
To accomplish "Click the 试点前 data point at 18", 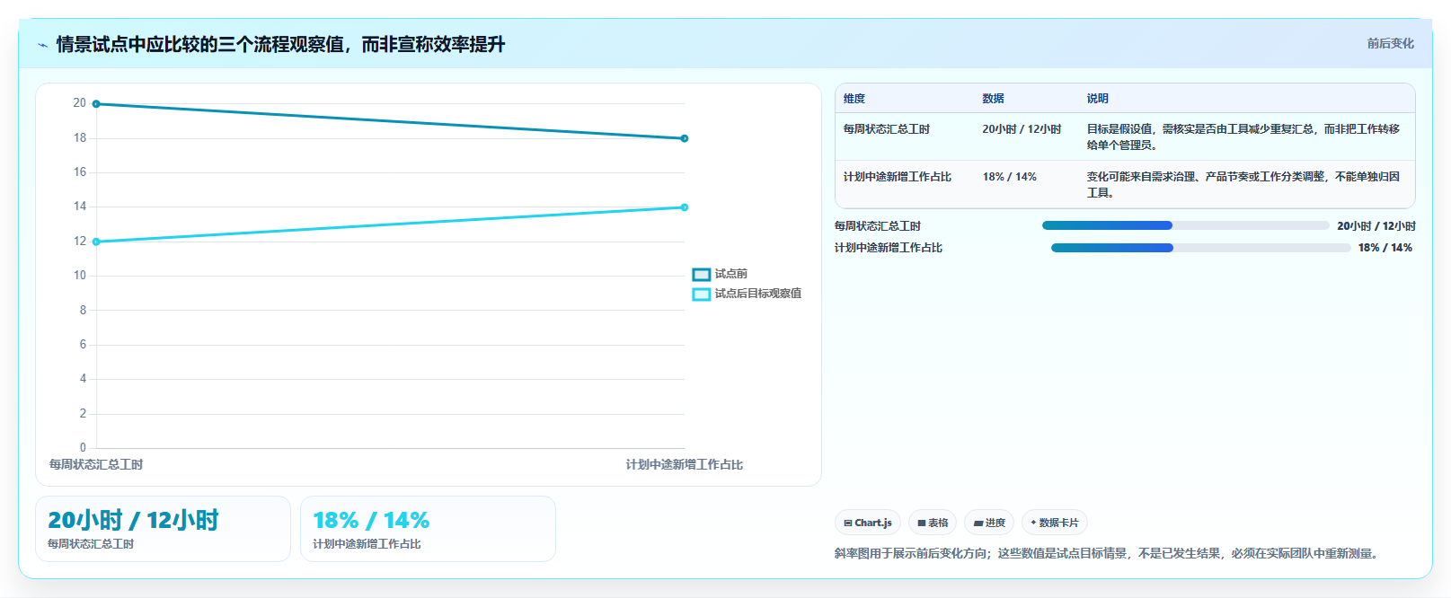I will pos(685,138).
